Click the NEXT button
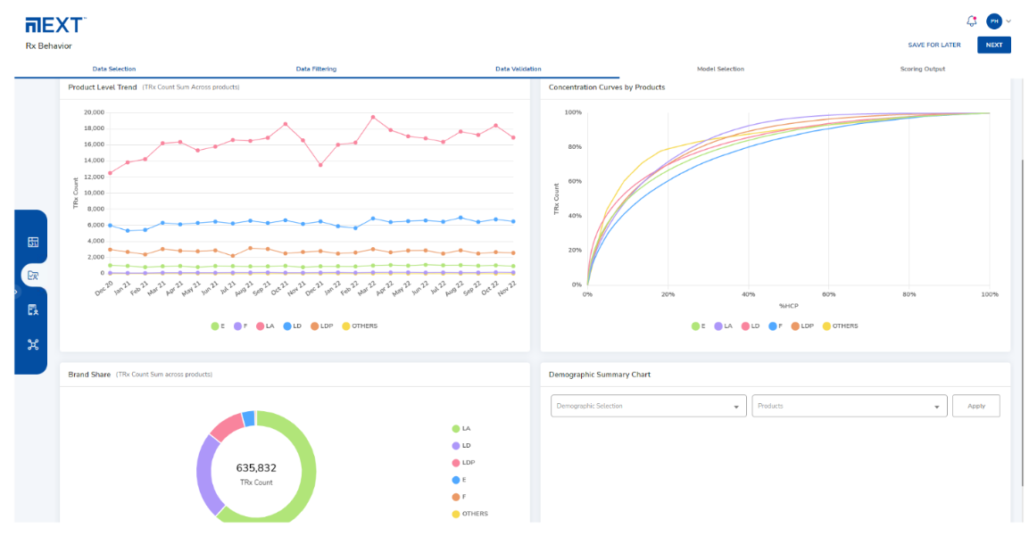Image resolution: width=1029 pixels, height=536 pixels. (x=993, y=45)
